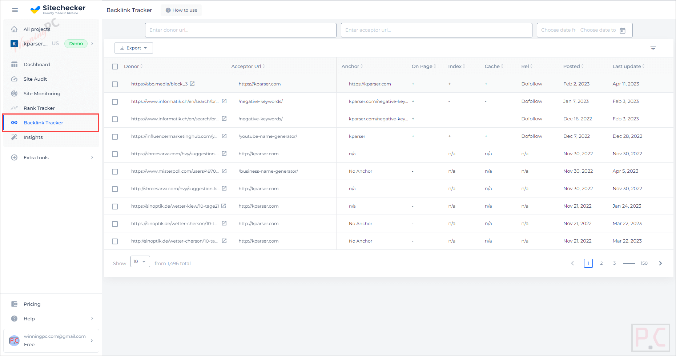Check the sinoptik.de wetter-kiew row checkbox
Screen dimensions: 676x356
point(115,207)
